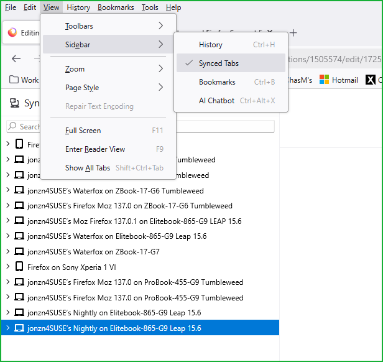Open the Work bookmarks folder
Screen dimensions: 383x362
coord(24,80)
